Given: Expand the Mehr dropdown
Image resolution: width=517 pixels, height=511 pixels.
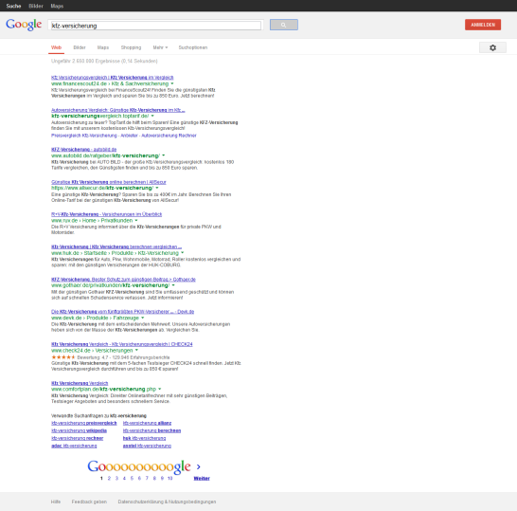Looking at the screenshot, I should point(160,47).
